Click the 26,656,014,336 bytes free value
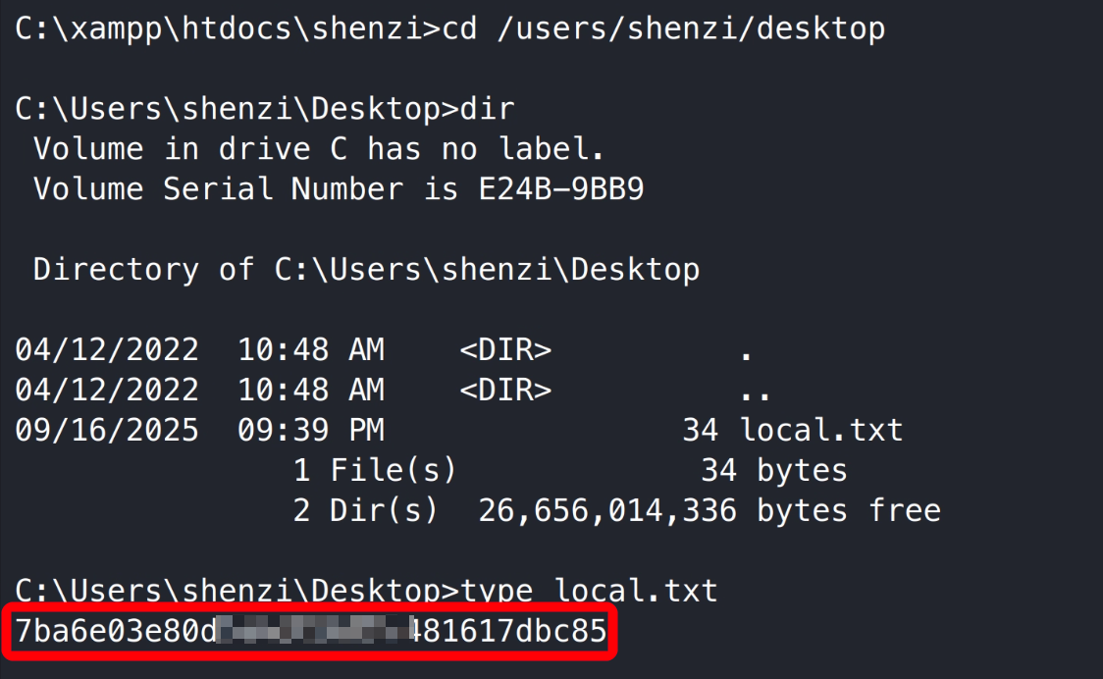This screenshot has height=679, width=1103. [607, 510]
